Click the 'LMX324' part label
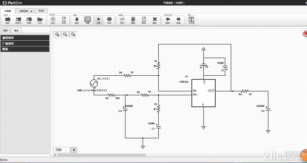This screenshot has width=307, height=163. click(184, 82)
